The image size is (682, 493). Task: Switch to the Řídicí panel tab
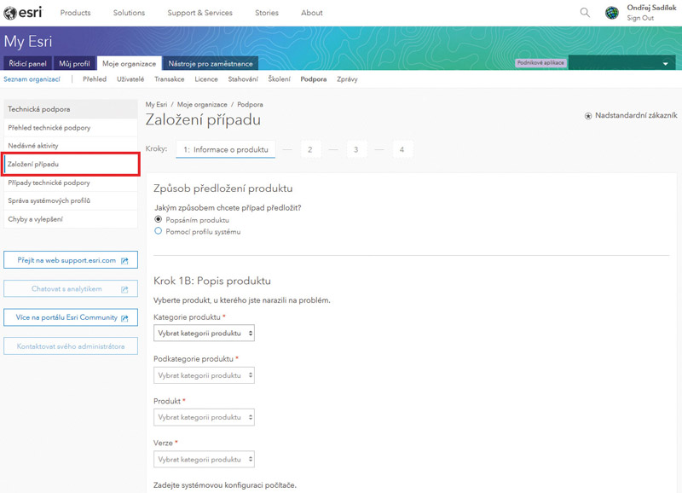pos(28,63)
